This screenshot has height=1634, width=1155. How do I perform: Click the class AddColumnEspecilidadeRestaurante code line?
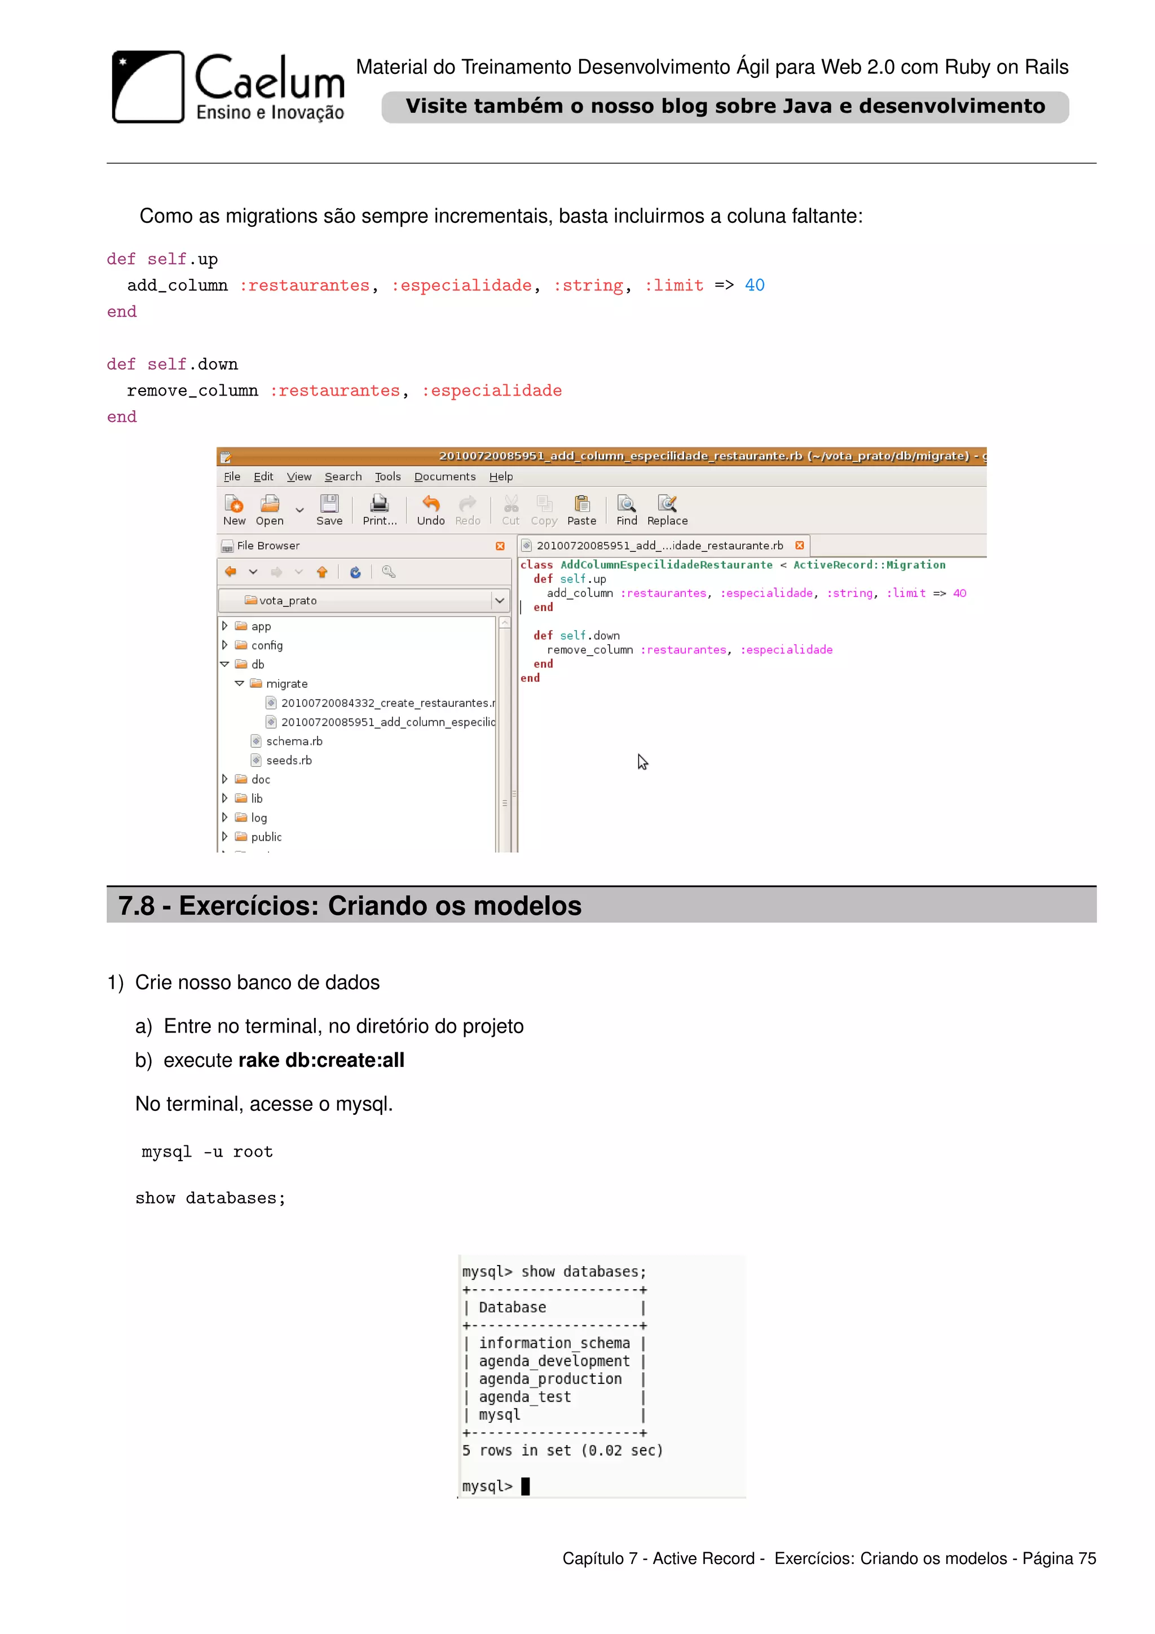[733, 565]
